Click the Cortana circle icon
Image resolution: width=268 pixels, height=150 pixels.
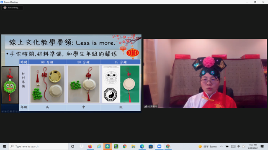coord(72,146)
